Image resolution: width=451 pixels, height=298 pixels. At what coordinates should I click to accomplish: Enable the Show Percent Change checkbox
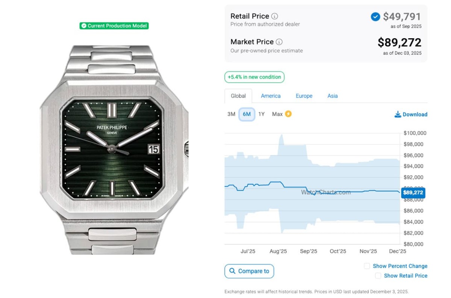367,266
